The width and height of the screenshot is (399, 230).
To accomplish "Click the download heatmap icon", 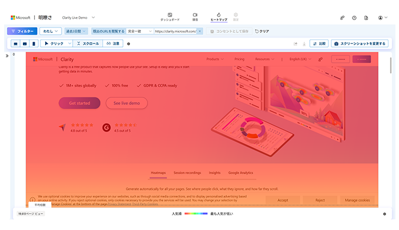I will [x=304, y=44].
